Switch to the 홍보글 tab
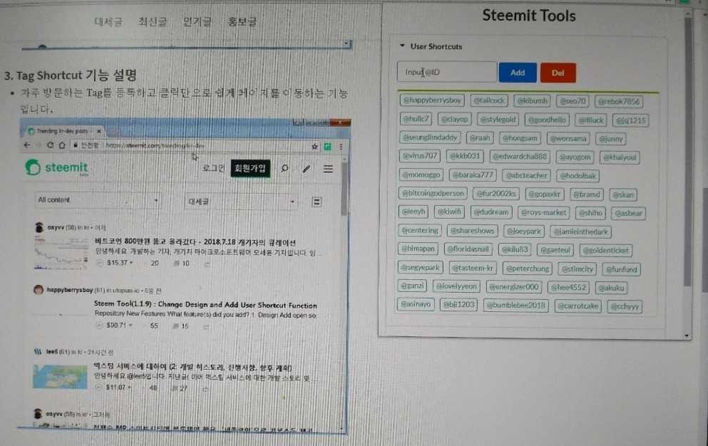708x446 pixels. [x=242, y=21]
